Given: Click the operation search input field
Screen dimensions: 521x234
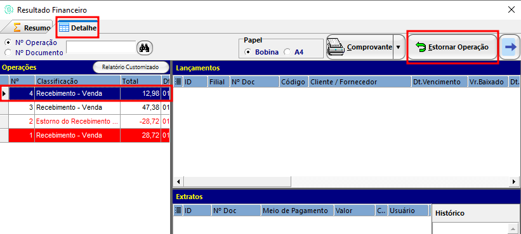Looking at the screenshot, I should tap(101, 48).
